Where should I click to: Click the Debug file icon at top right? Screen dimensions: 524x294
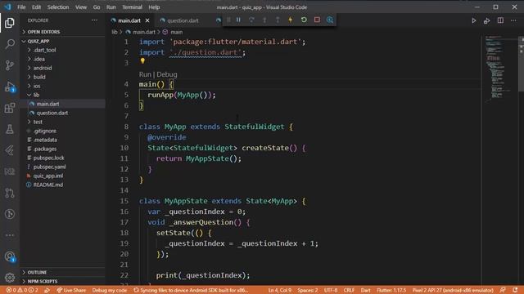[x=487, y=20]
